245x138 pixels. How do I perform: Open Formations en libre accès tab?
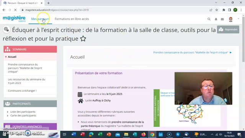pyautogui.click(x=72, y=19)
